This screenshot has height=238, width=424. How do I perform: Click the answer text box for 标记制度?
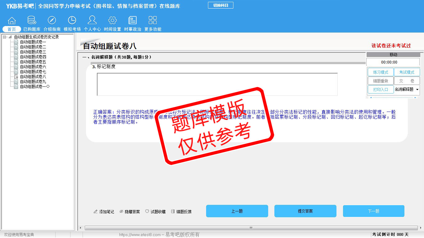217,84
